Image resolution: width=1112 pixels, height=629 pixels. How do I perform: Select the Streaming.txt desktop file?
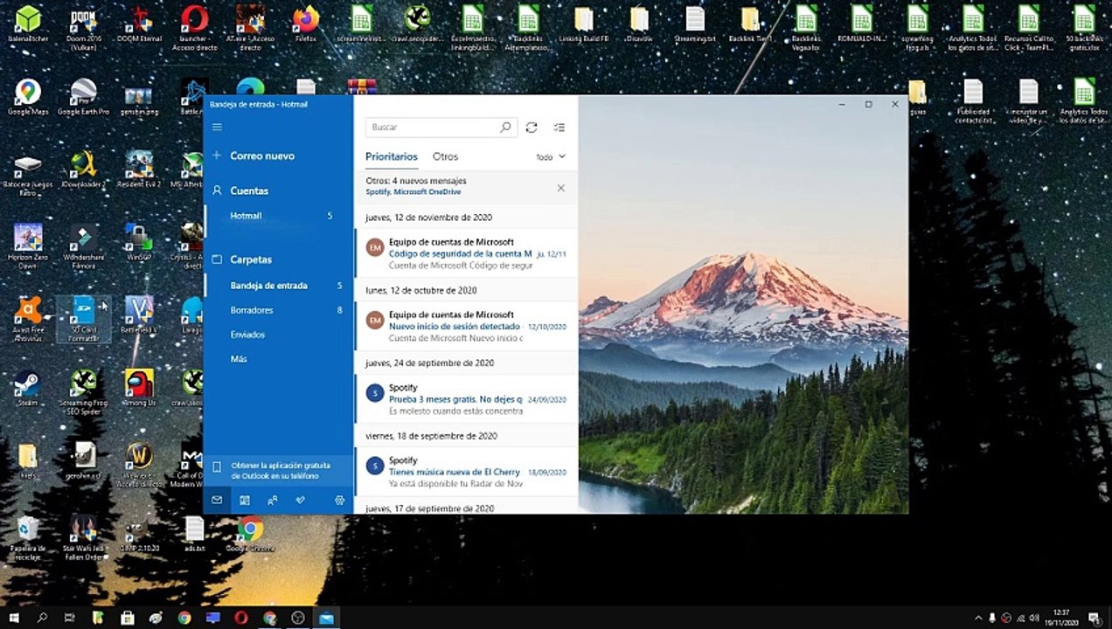695,24
